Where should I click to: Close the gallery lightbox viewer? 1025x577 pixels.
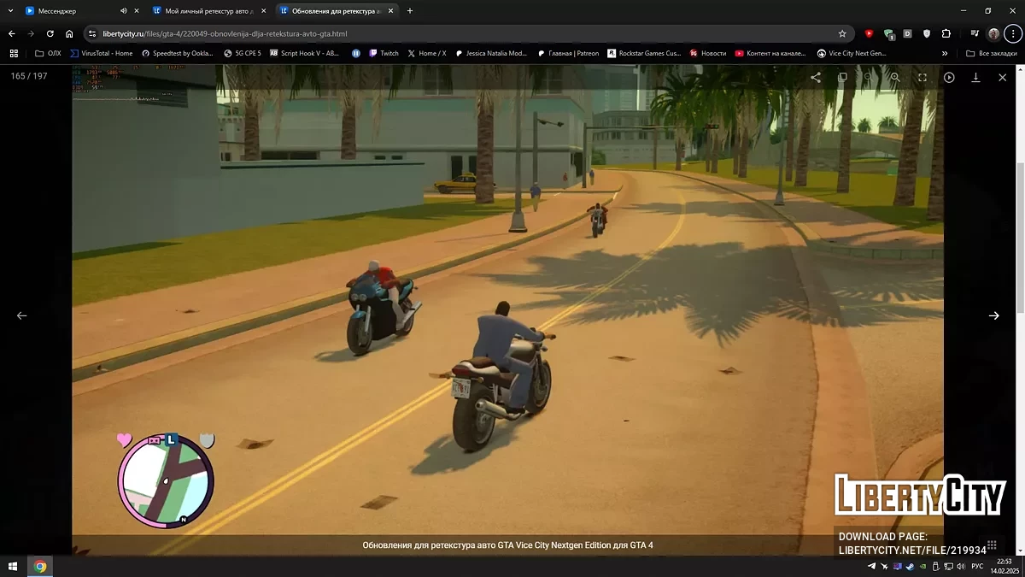click(1003, 77)
